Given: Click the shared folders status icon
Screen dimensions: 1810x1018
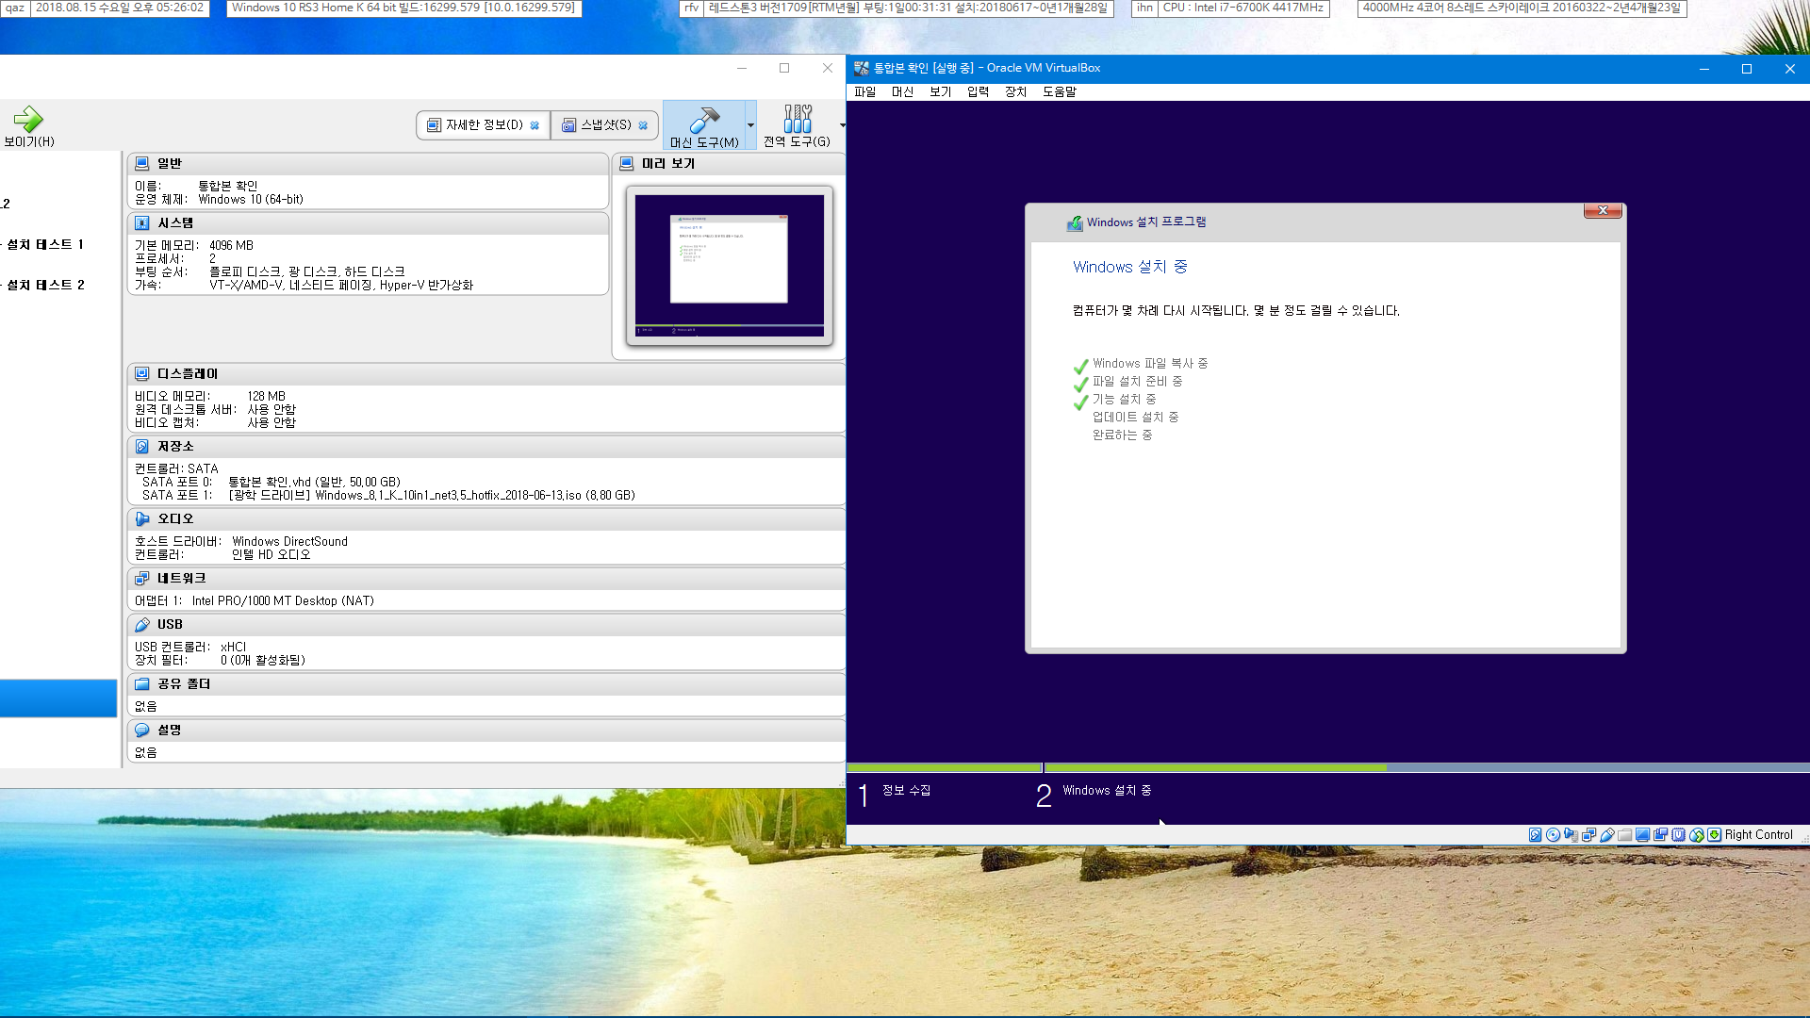Looking at the screenshot, I should (1625, 835).
